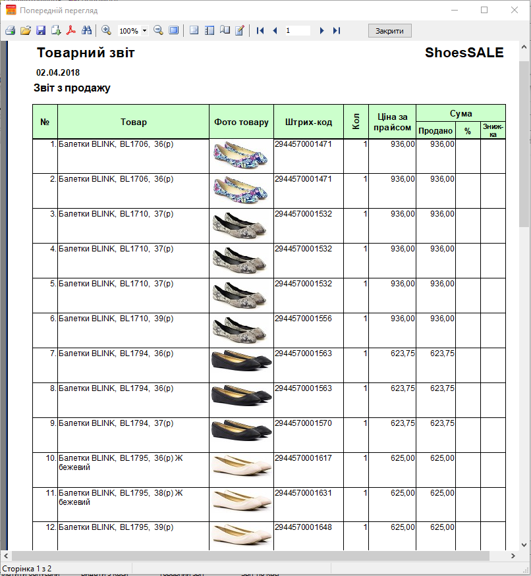The image size is (531, 576).
Task: Go to the next page
Action: coord(321,31)
